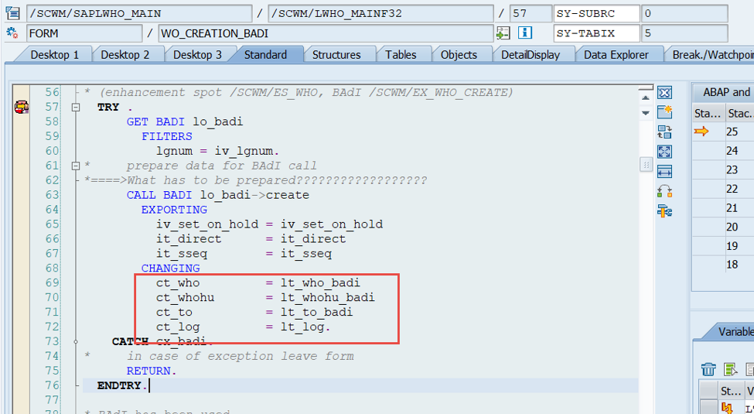Click GET BADI lo_badi on line 58

(x=185, y=121)
